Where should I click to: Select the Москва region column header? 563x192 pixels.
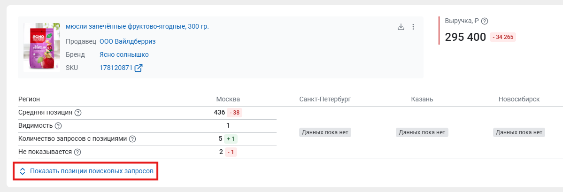pyautogui.click(x=228, y=100)
